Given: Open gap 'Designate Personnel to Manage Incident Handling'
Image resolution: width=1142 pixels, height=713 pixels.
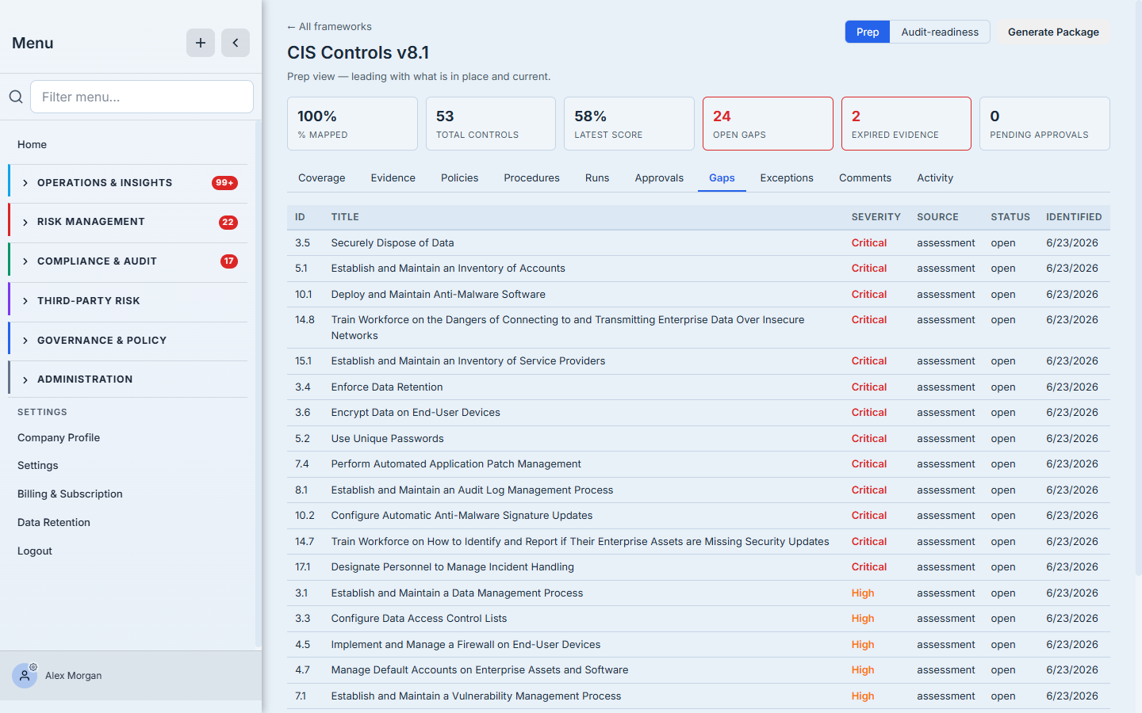Looking at the screenshot, I should [x=452, y=567].
